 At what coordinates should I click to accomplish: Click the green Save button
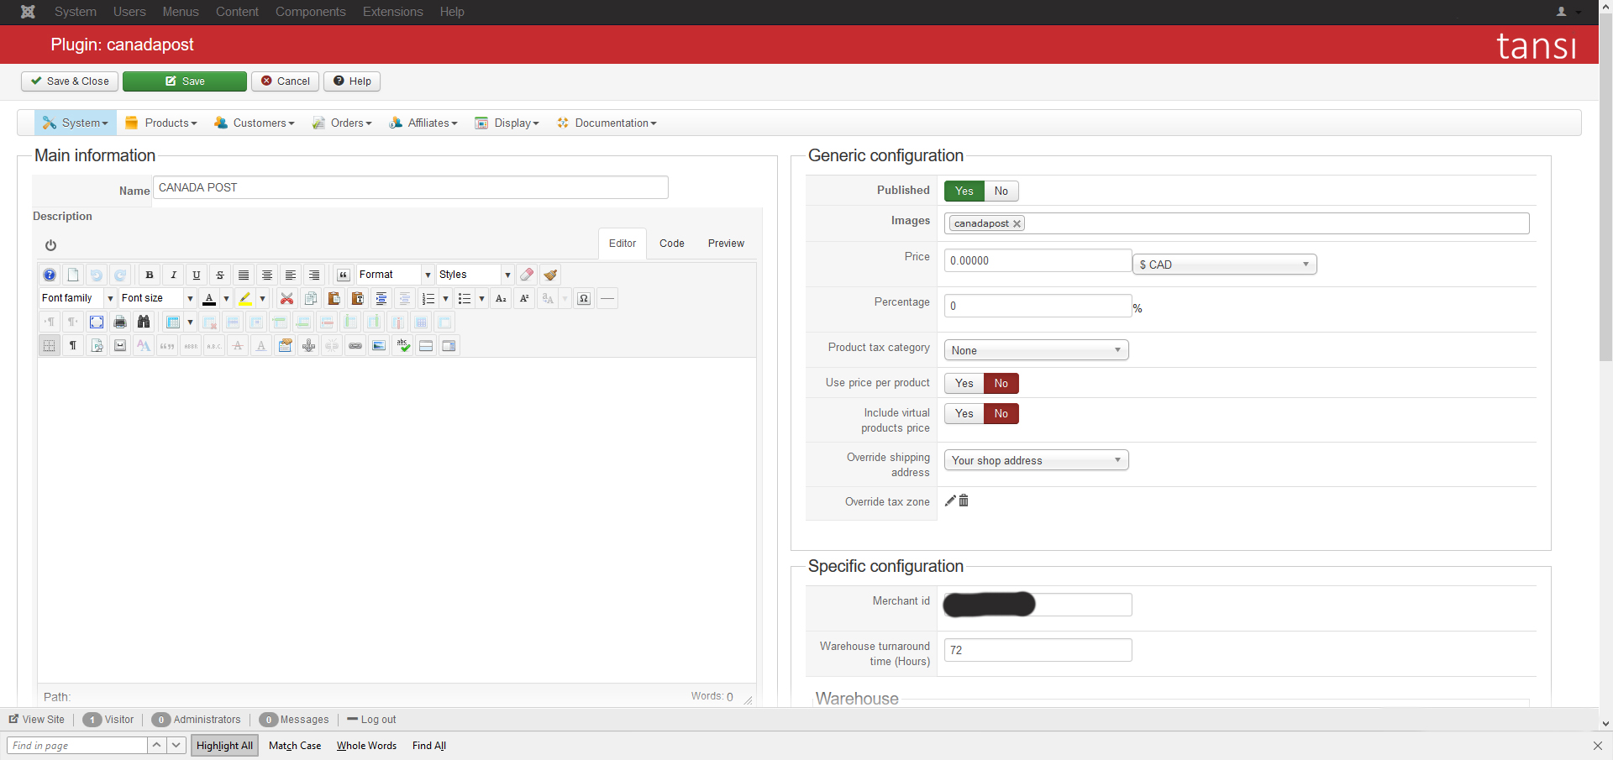[x=185, y=81]
